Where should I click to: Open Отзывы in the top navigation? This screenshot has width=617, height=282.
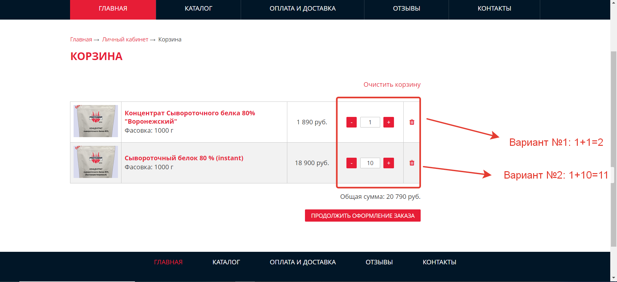click(x=407, y=9)
